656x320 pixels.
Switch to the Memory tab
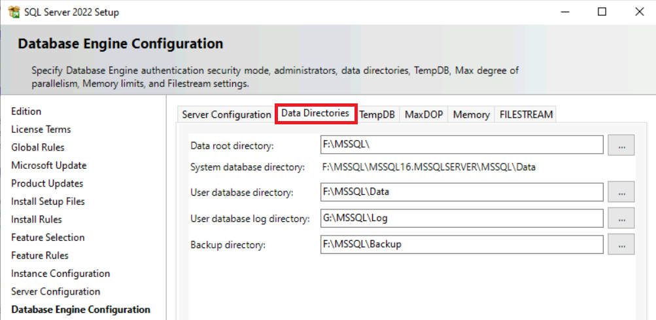coord(471,115)
